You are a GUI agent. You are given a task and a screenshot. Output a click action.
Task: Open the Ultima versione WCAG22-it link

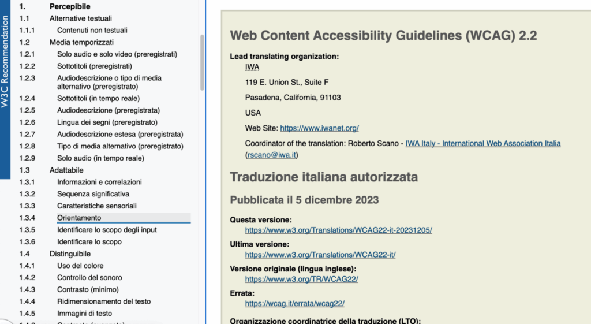tap(320, 255)
